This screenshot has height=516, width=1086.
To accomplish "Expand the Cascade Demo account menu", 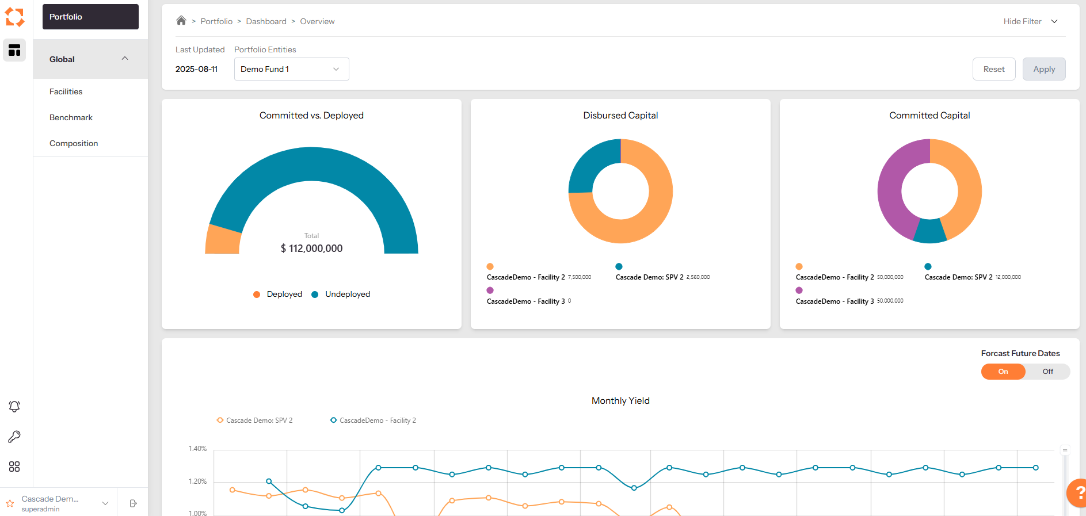I will pyautogui.click(x=105, y=503).
